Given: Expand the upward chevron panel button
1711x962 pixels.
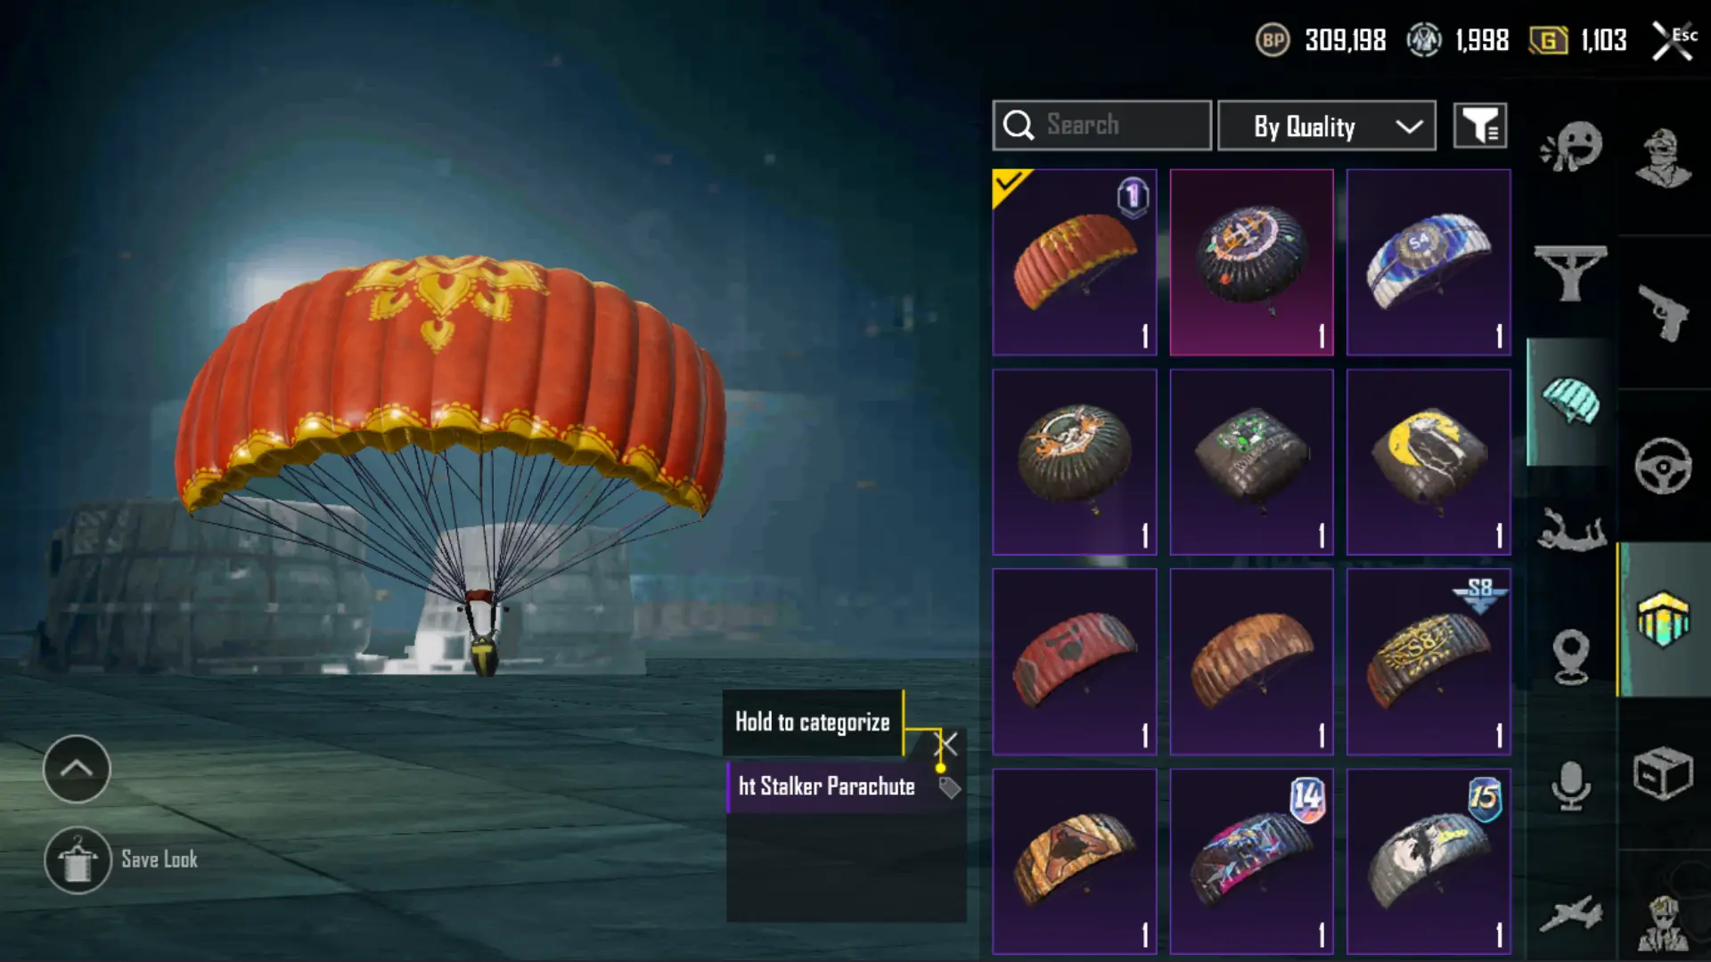Looking at the screenshot, I should click(x=77, y=769).
